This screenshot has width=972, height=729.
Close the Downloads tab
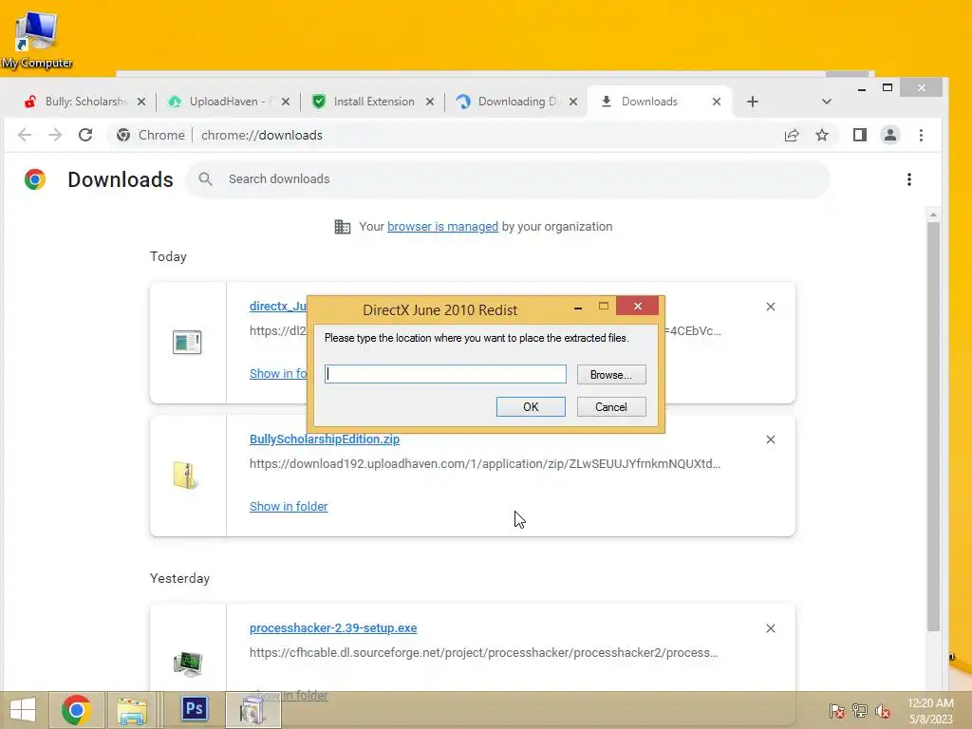pos(717,102)
